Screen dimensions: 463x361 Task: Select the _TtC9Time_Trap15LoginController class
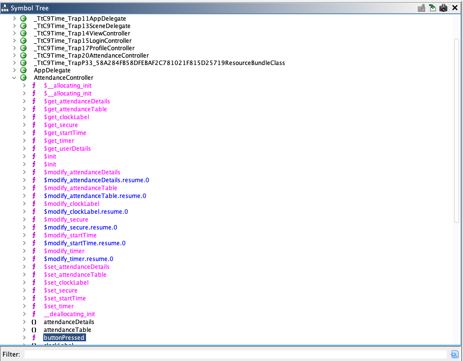click(x=83, y=41)
